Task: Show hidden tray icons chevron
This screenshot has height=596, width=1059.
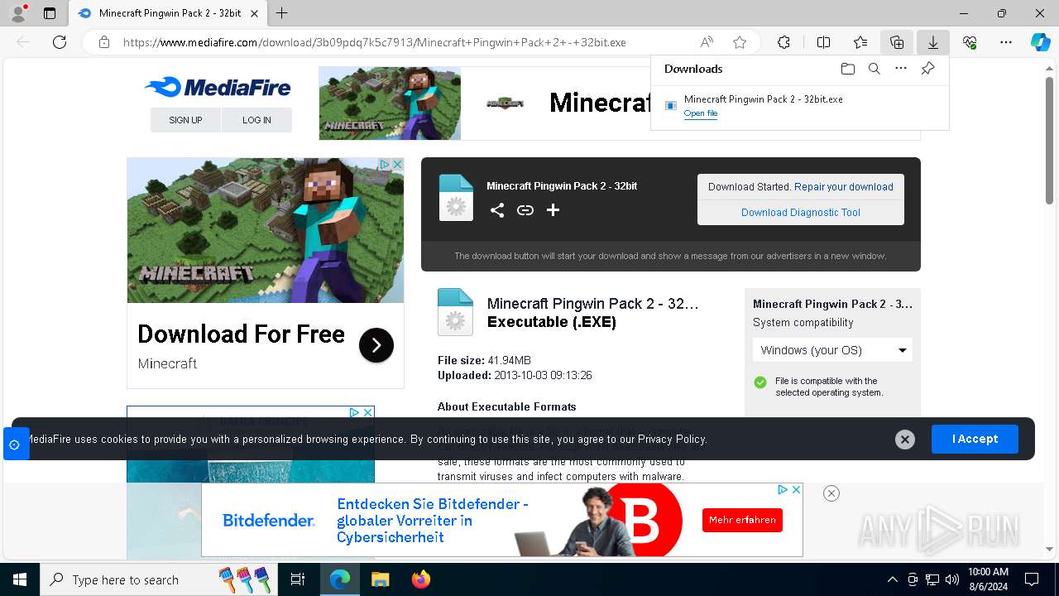Action: (892, 579)
